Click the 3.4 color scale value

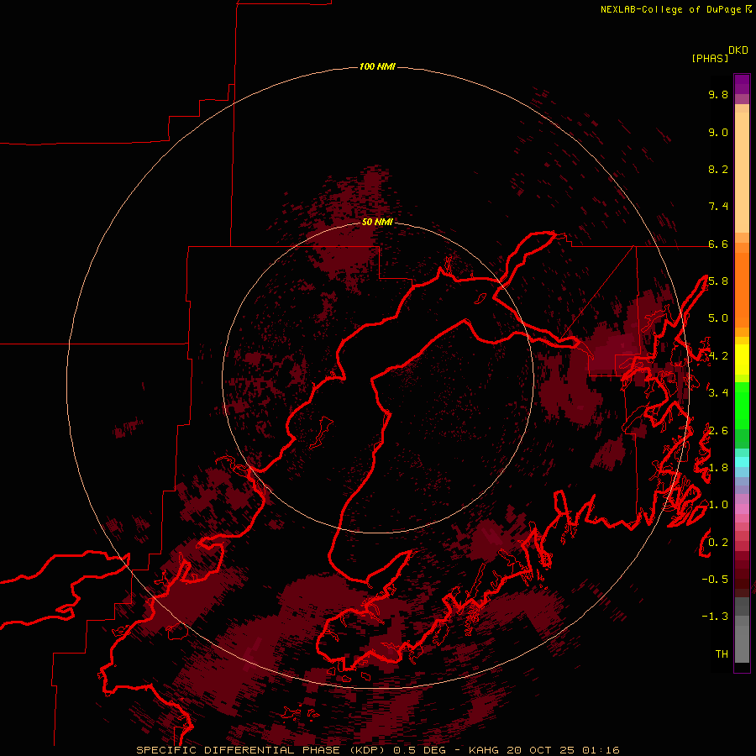tap(718, 393)
